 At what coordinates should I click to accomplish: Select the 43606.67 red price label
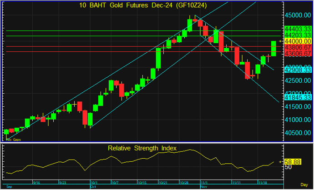click(297, 53)
